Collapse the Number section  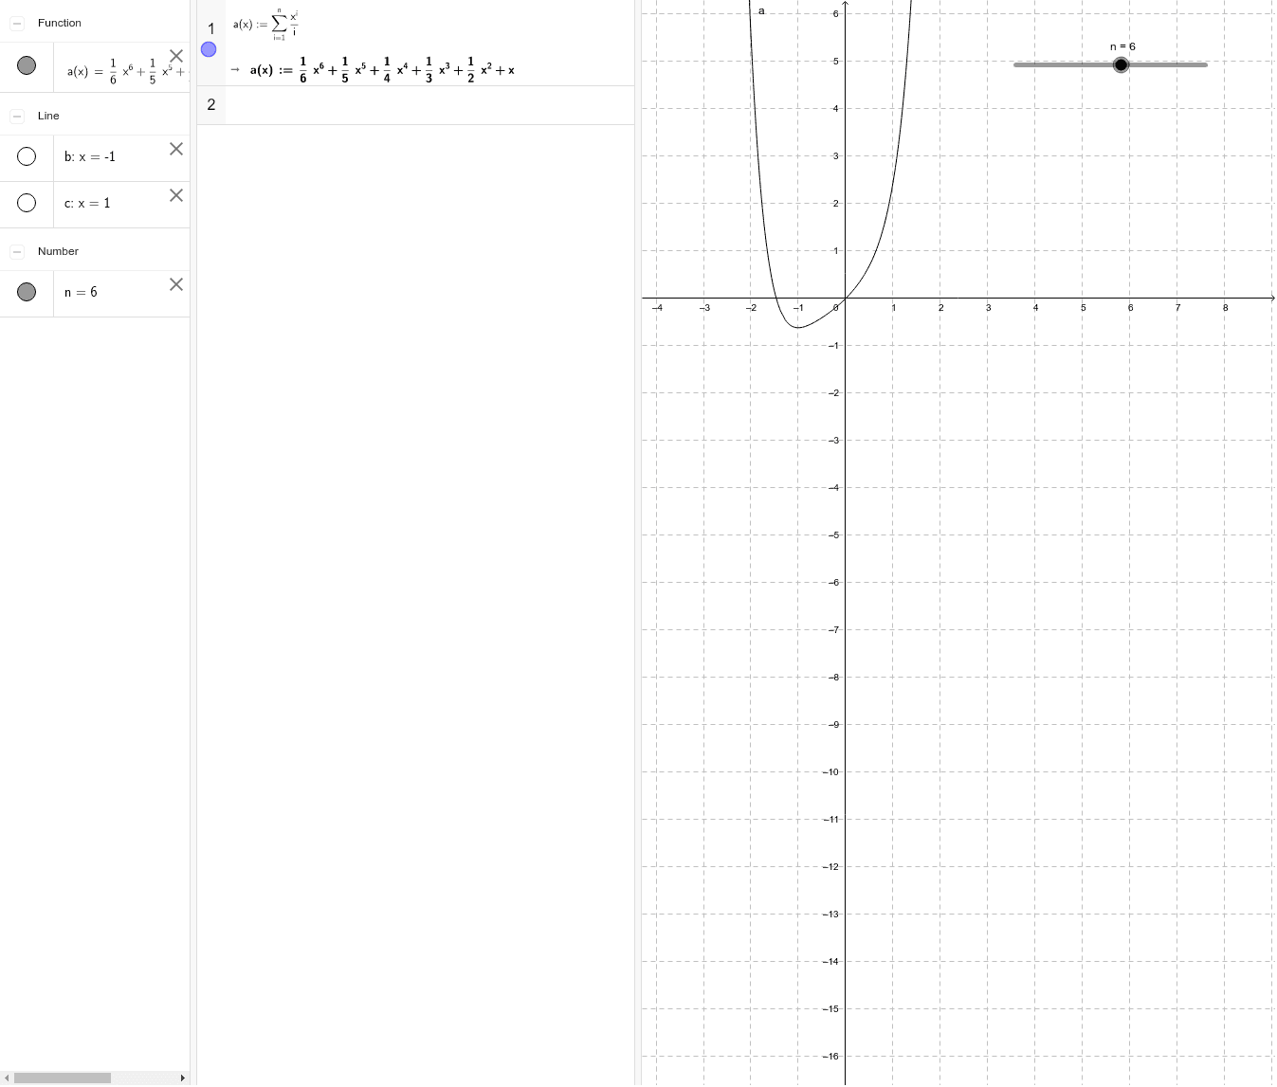[x=17, y=251]
